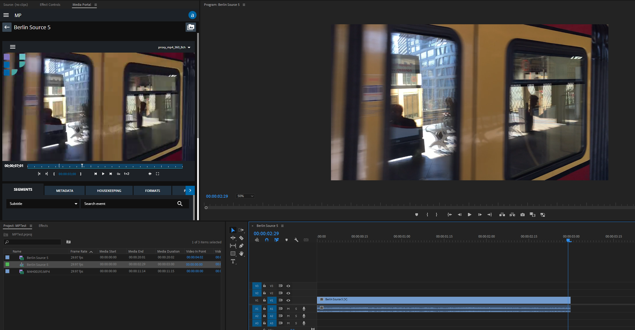
Task: Click the Search event field
Action: (x=129, y=204)
